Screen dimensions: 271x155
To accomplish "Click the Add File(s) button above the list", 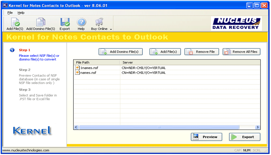I will coord(165,52).
